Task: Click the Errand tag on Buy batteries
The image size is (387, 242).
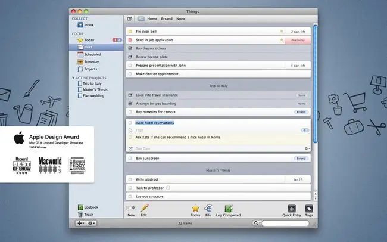Action: (x=301, y=112)
